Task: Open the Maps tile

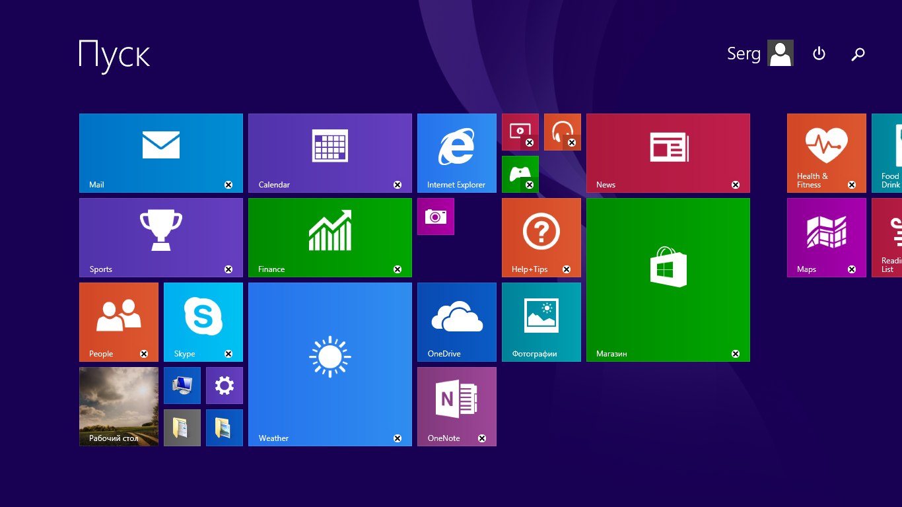Action: (827, 238)
